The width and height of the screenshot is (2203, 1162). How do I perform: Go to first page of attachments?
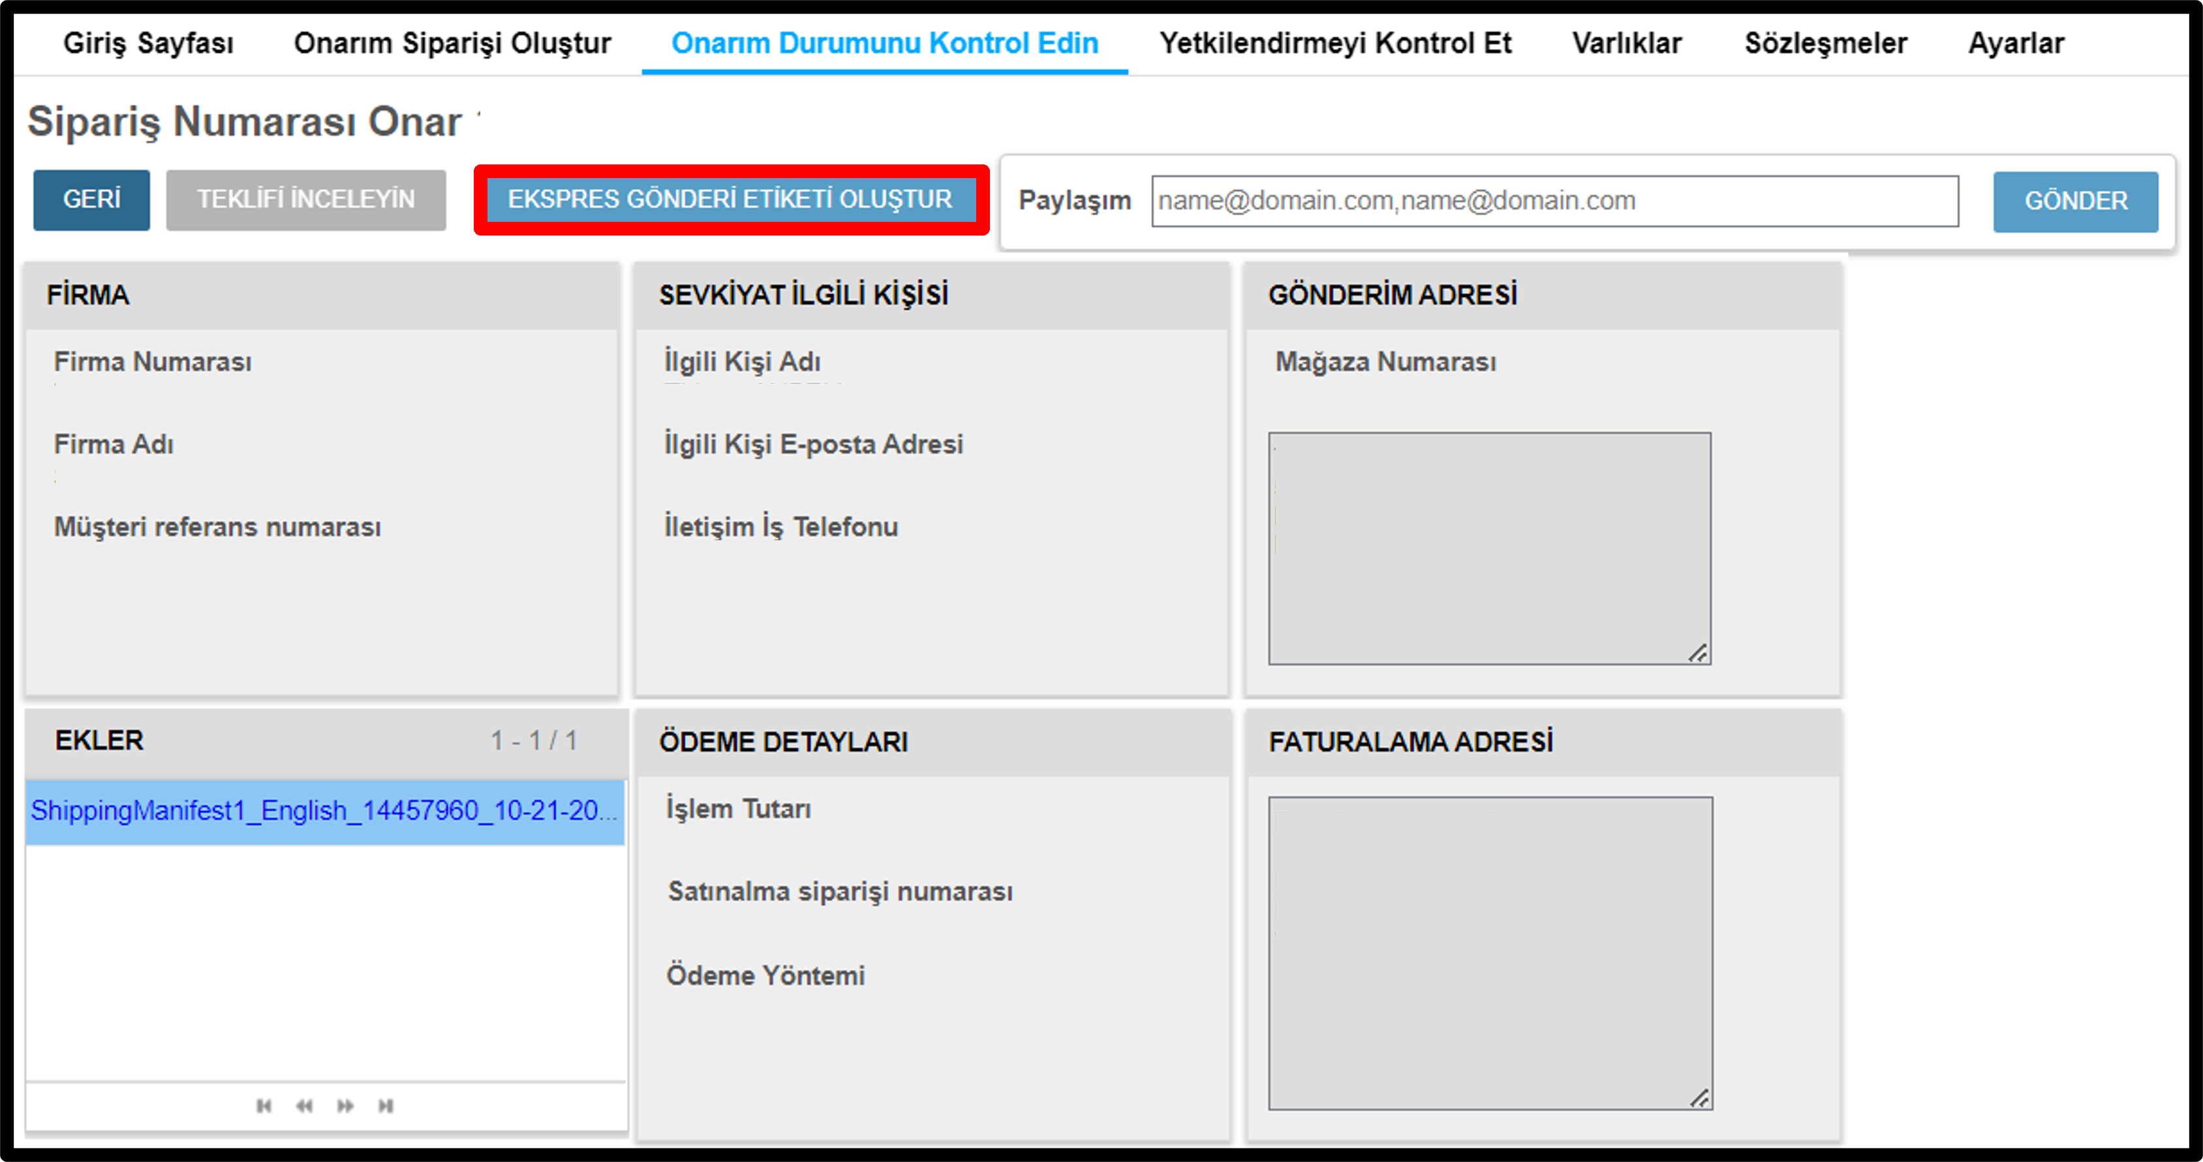point(264,1106)
